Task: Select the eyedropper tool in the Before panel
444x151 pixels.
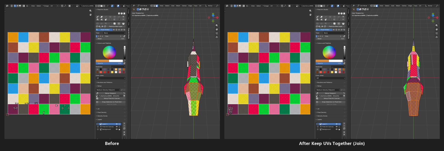Action: (x=119, y=19)
